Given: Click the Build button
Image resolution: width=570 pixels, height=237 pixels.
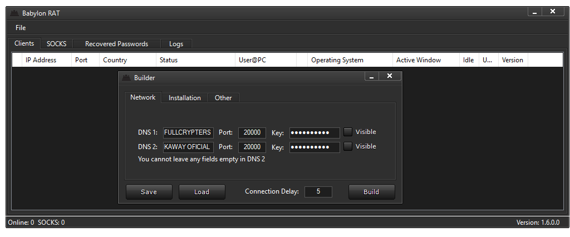Looking at the screenshot, I should 371,192.
